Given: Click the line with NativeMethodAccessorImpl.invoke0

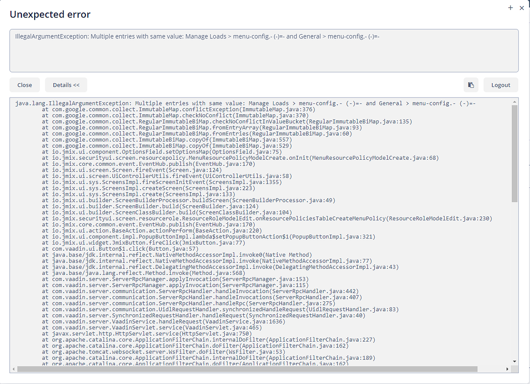Looking at the screenshot, I should tap(177, 255).
